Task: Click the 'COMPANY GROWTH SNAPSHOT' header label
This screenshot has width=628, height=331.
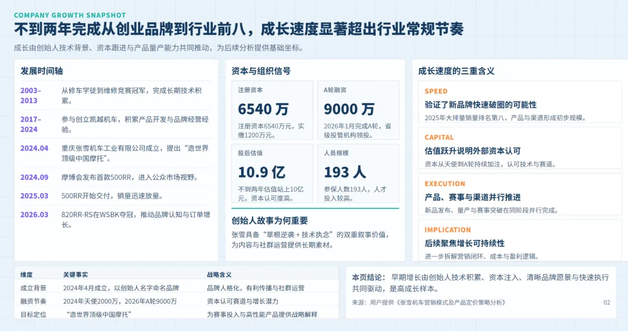Action: point(70,15)
